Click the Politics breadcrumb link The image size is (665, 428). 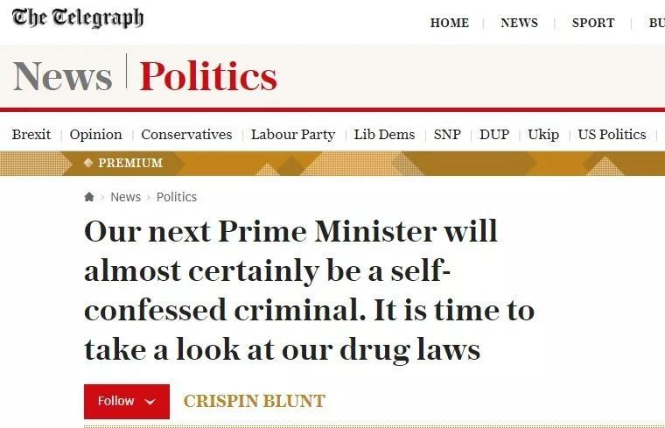pos(177,197)
